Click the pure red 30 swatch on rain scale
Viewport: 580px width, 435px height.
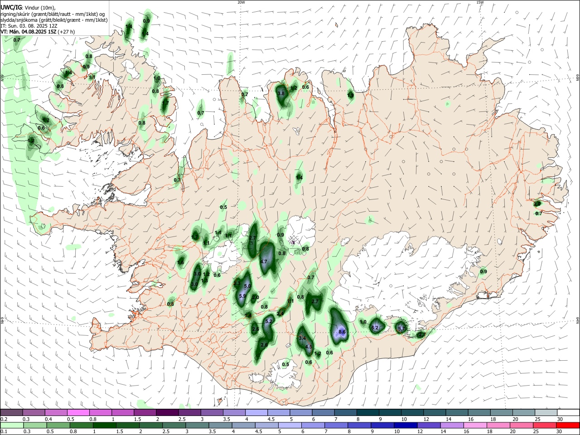click(567, 425)
